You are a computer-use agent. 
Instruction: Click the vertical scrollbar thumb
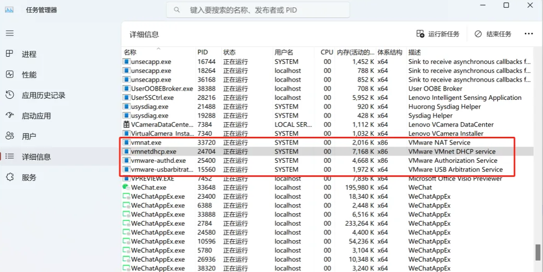click(x=538, y=252)
